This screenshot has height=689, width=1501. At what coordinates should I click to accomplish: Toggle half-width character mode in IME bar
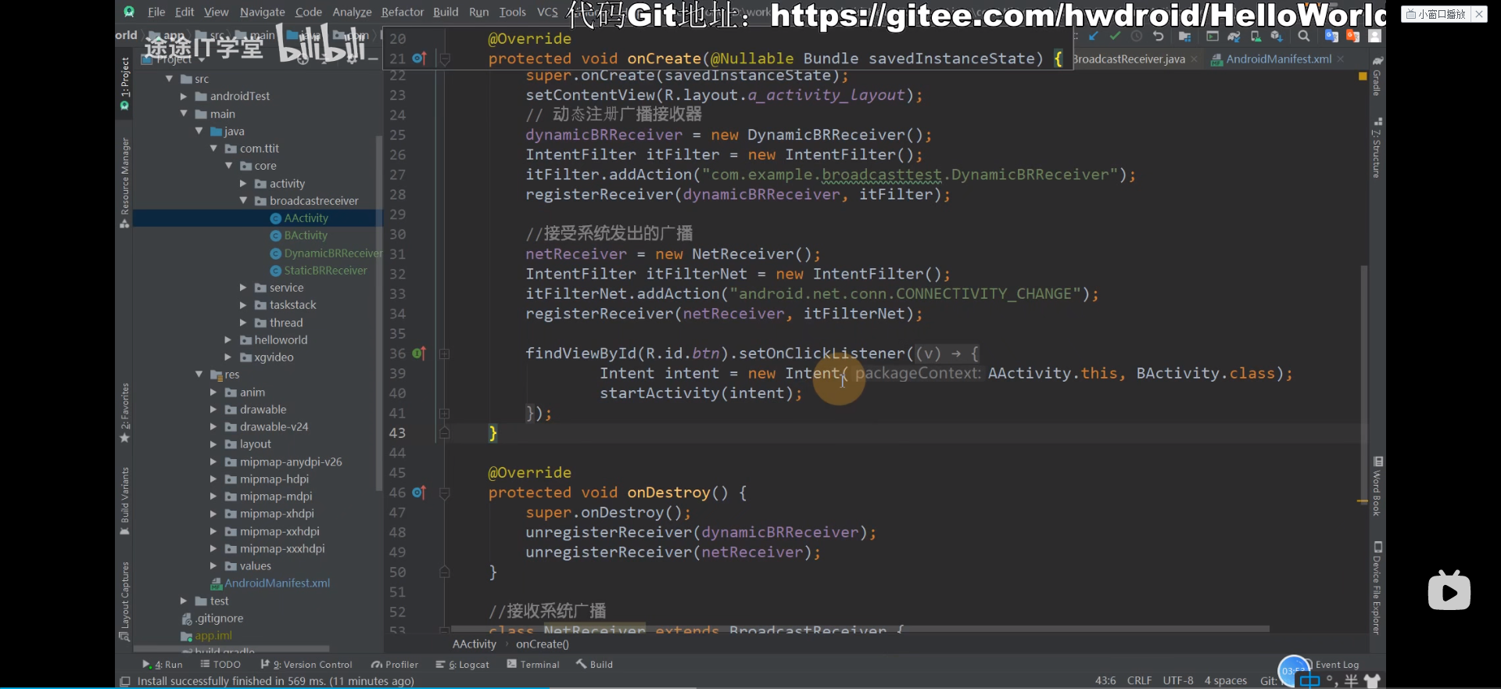1352,680
